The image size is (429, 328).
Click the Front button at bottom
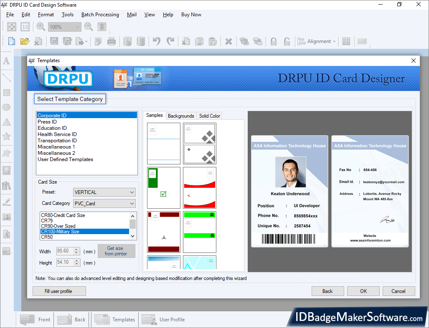click(x=35, y=320)
